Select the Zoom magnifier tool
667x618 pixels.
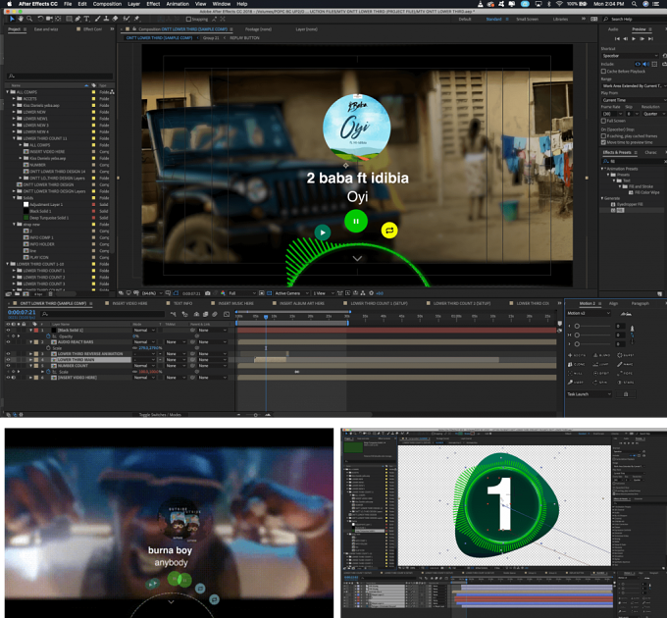[28, 19]
